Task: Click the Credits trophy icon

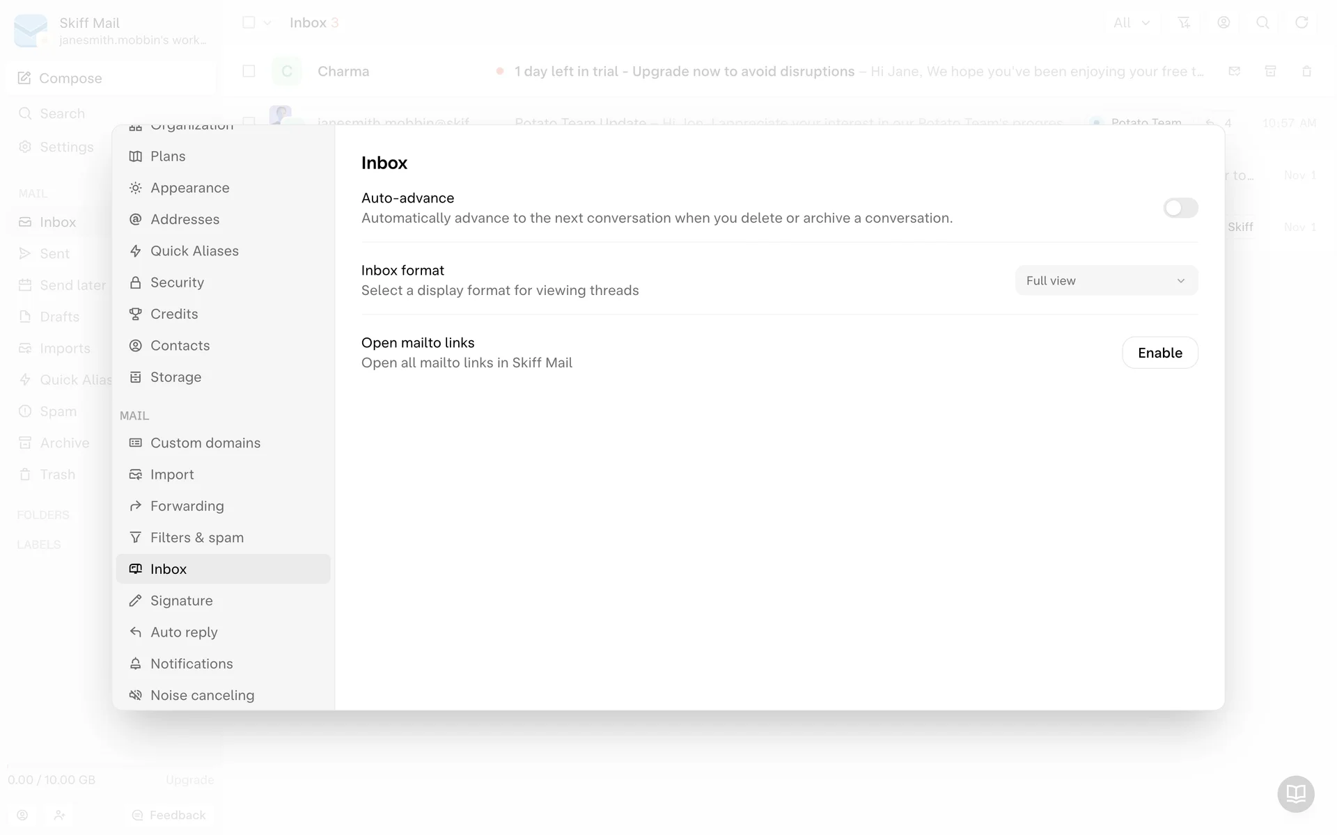Action: 136,314
